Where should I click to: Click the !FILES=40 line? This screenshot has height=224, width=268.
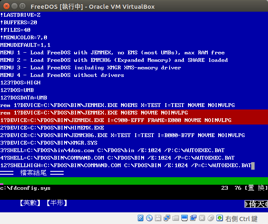pyautogui.click(x=15, y=30)
